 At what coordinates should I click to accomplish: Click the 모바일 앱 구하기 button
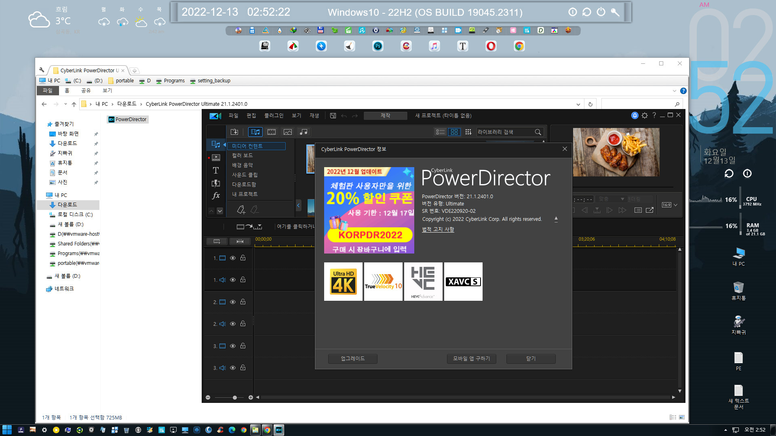(x=471, y=358)
